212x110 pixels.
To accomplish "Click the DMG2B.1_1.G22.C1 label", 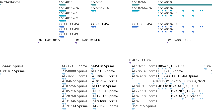I will click(186, 91).
